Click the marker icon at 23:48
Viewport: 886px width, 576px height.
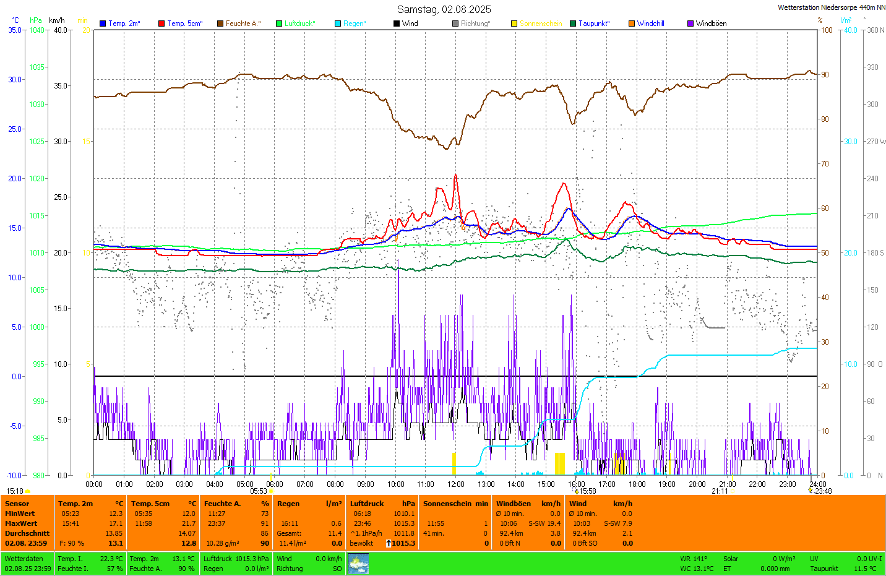point(811,491)
